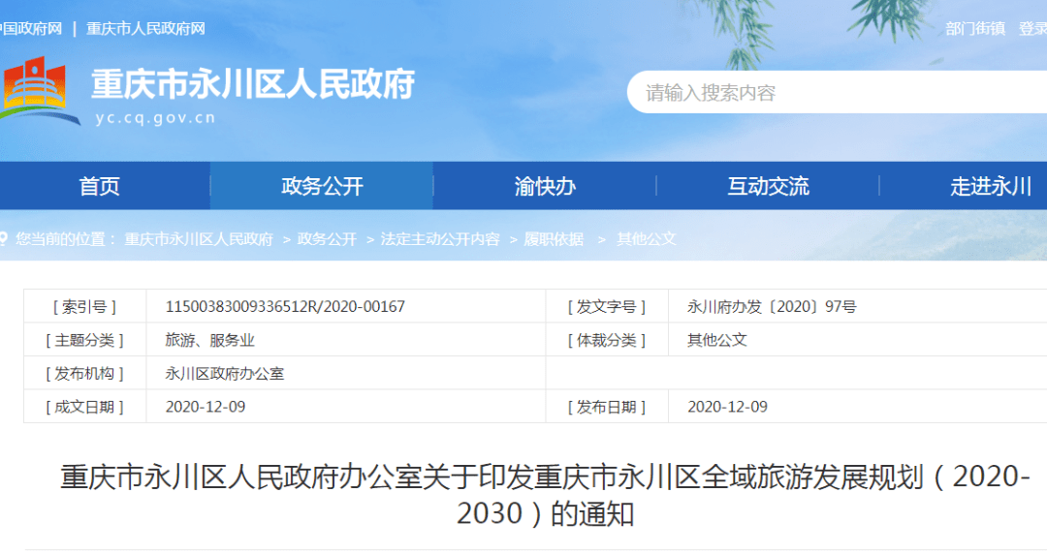Image resolution: width=1047 pixels, height=554 pixels.
Task: Click publisher 永川区政府办公室
Action: [225, 373]
